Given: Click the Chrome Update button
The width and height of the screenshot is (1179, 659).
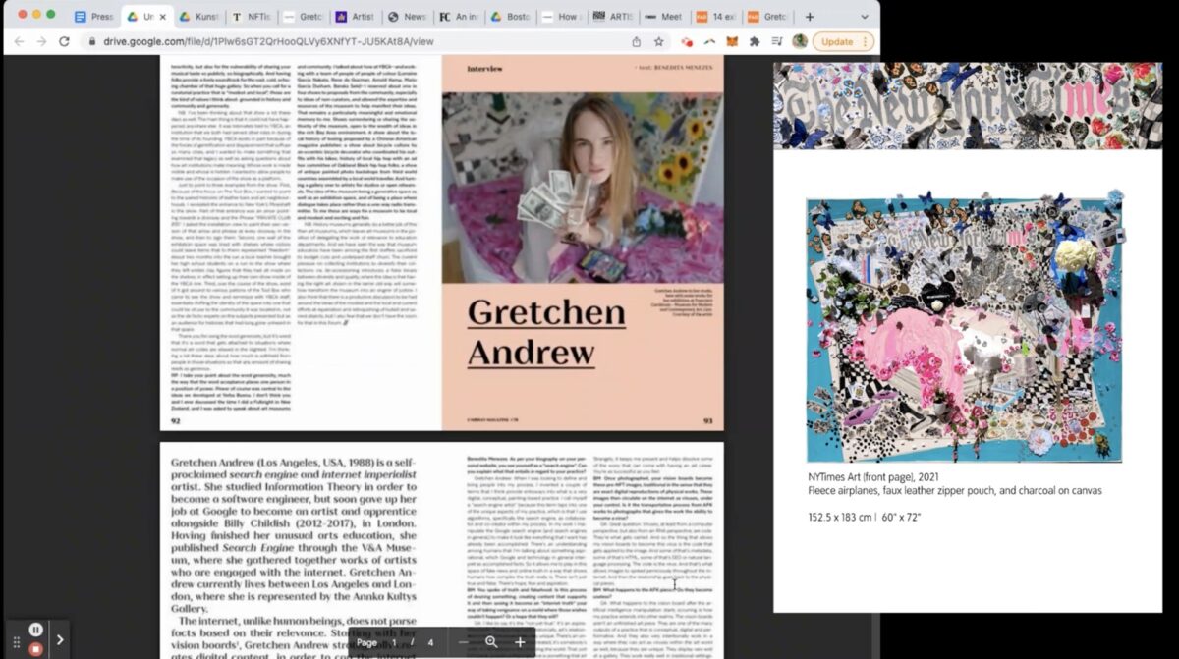Looking at the screenshot, I should pos(845,41).
